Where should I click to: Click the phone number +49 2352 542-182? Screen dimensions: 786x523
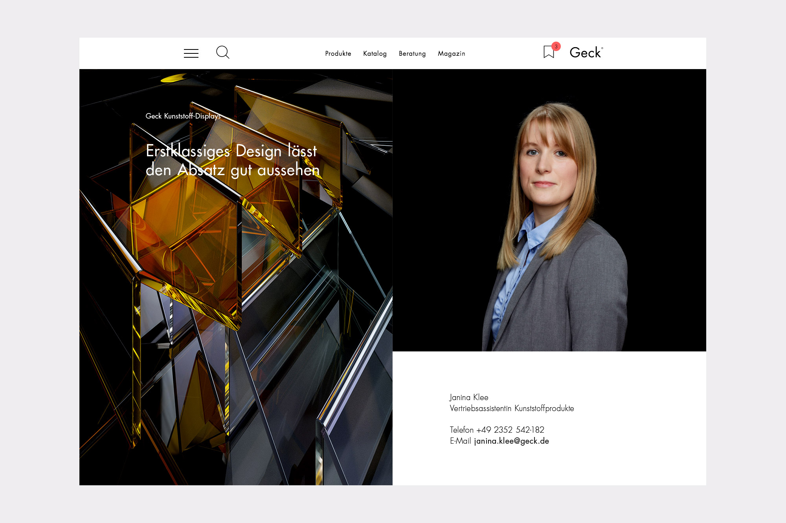[510, 430]
